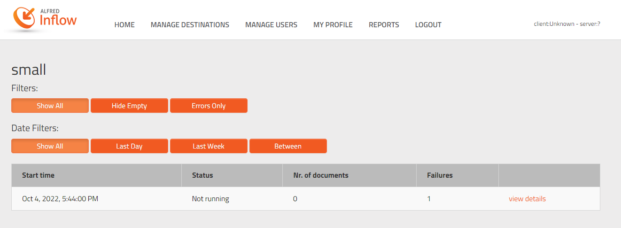The height and width of the screenshot is (228, 621).
Task: Enable the Hide Empty filter
Action: [129, 106]
